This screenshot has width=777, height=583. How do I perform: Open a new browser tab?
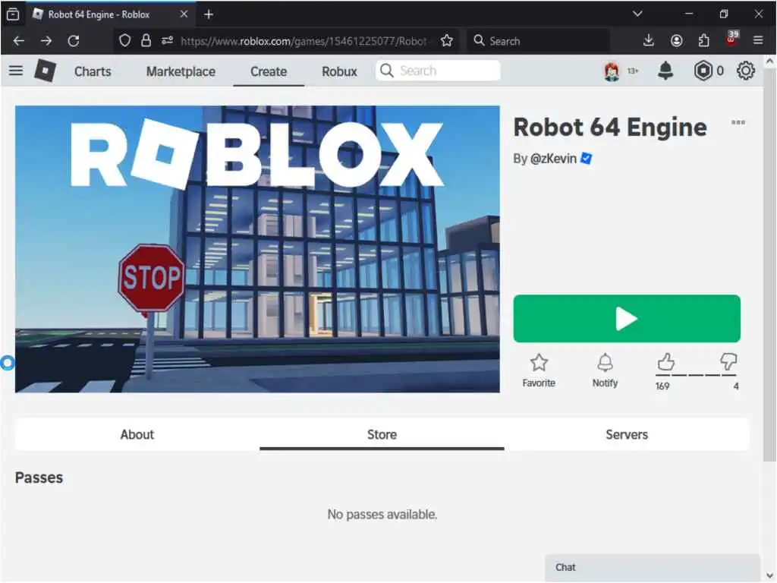pyautogui.click(x=209, y=14)
